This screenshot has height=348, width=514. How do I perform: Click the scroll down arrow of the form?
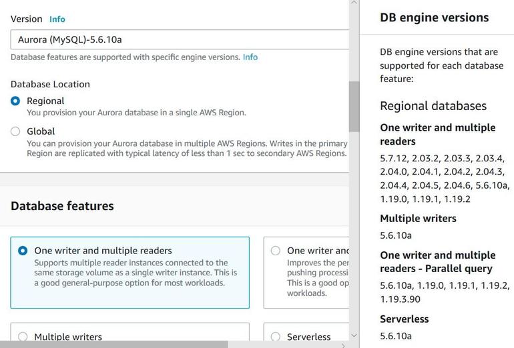coord(354,335)
